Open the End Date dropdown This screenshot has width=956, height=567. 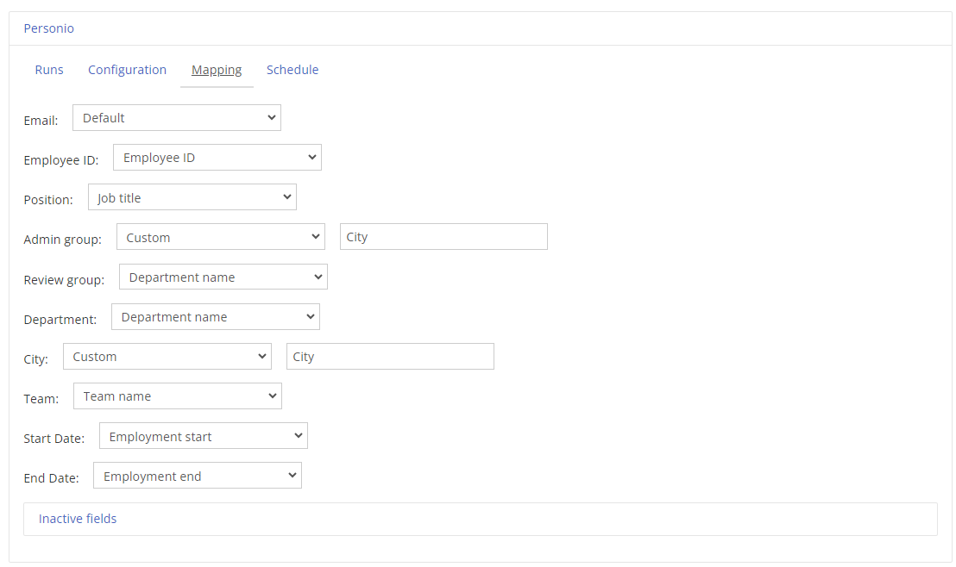[198, 476]
